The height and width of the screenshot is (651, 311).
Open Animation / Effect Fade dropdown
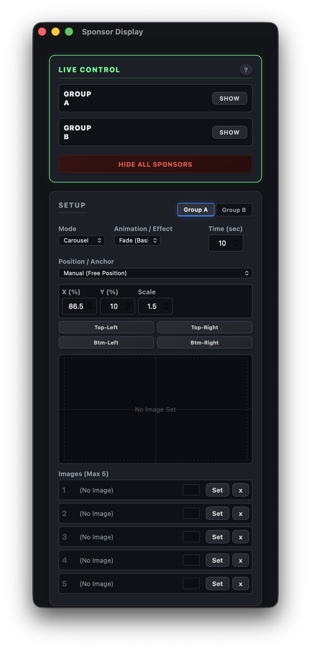pos(137,240)
